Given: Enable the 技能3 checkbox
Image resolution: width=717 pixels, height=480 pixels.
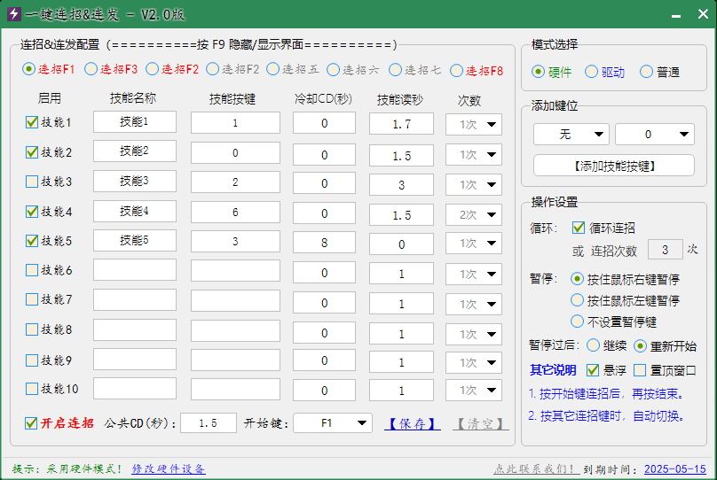Looking at the screenshot, I should click(32, 182).
